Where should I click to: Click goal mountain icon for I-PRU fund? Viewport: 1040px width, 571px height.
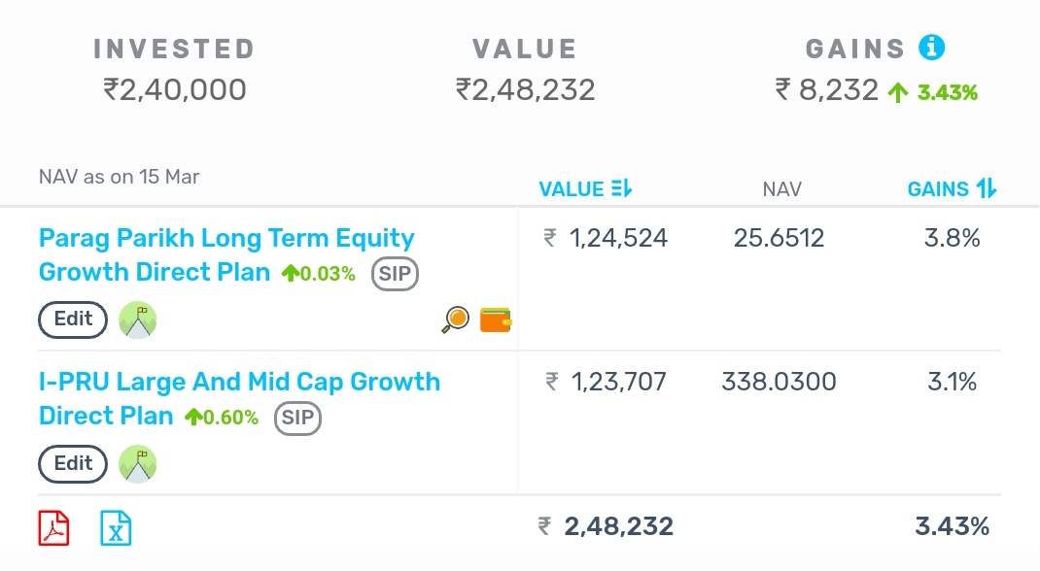point(137,463)
